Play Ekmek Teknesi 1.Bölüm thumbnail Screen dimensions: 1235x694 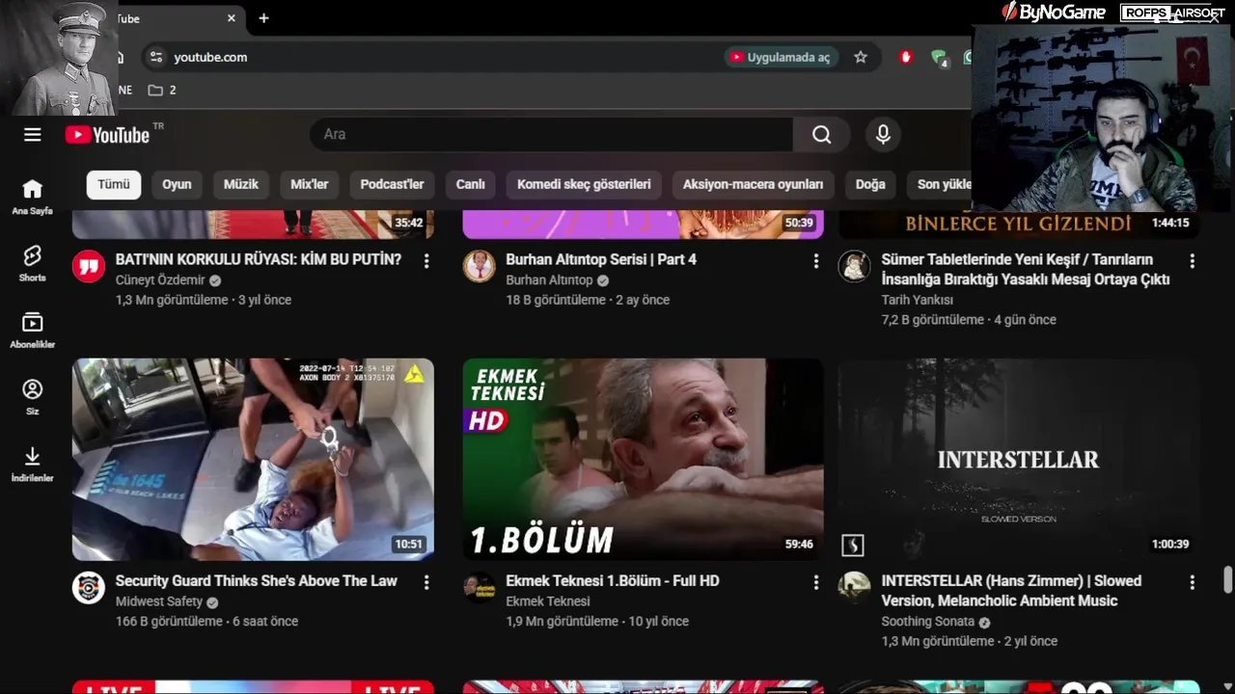pyautogui.click(x=644, y=460)
